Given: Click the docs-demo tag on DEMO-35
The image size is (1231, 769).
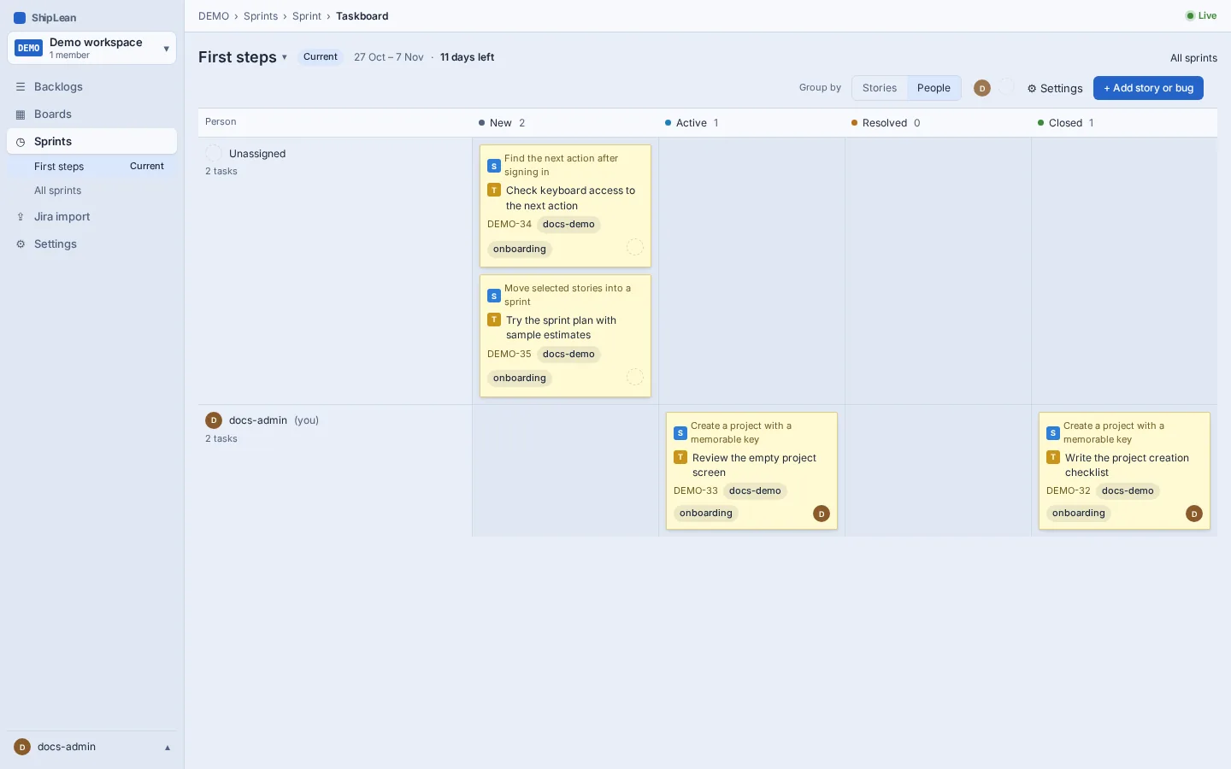Looking at the screenshot, I should (568, 354).
